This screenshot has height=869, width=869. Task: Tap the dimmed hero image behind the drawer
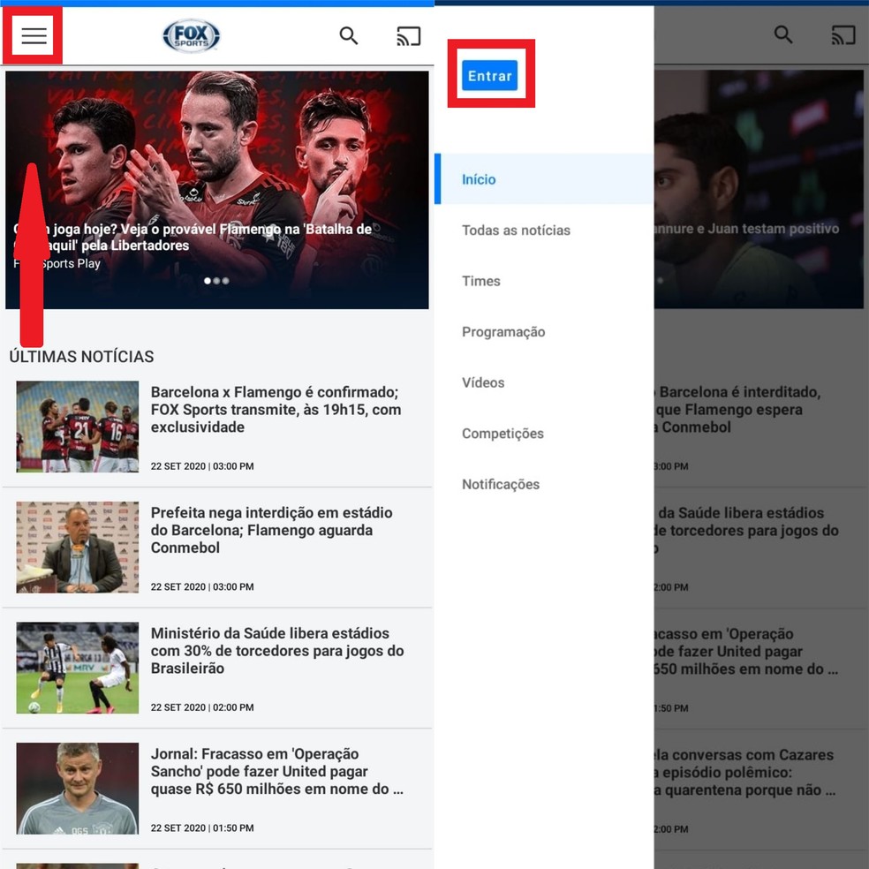pos(759,188)
